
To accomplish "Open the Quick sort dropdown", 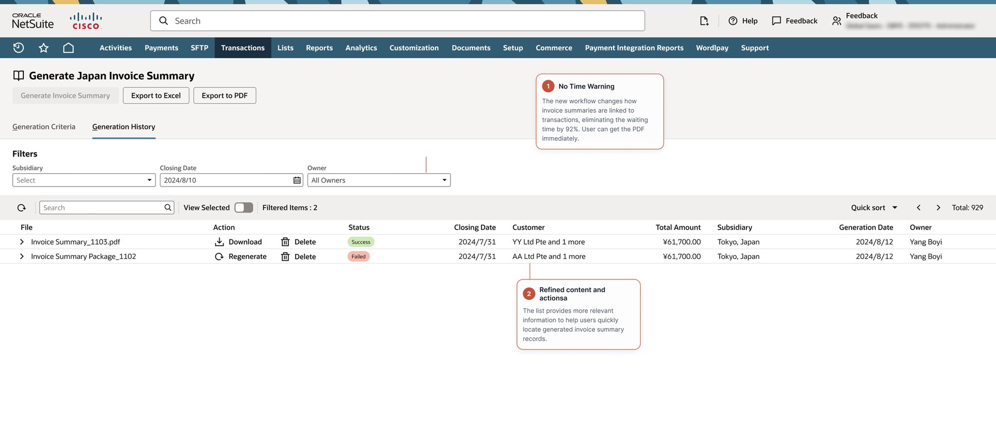I will pyautogui.click(x=874, y=207).
